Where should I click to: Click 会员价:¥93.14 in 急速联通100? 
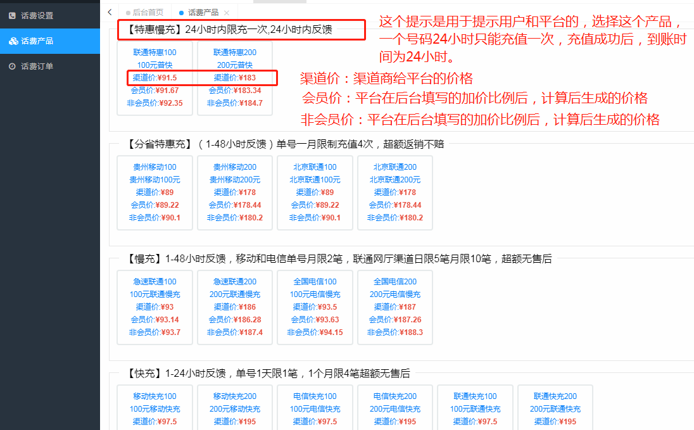pos(155,320)
